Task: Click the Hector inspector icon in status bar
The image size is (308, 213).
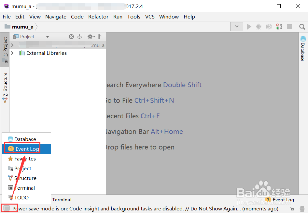Action: click(x=302, y=209)
